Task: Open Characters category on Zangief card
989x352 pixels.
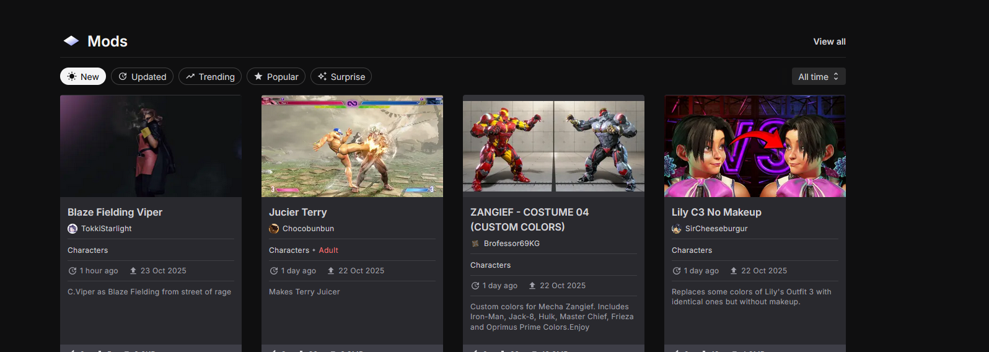Action: click(490, 265)
